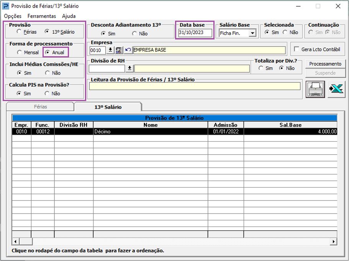Click the Empresa search icon
The width and height of the screenshot is (349, 261).
tap(119, 50)
